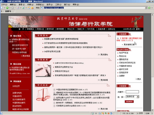Open the 文件 (File) menu

(x=4, y=5)
